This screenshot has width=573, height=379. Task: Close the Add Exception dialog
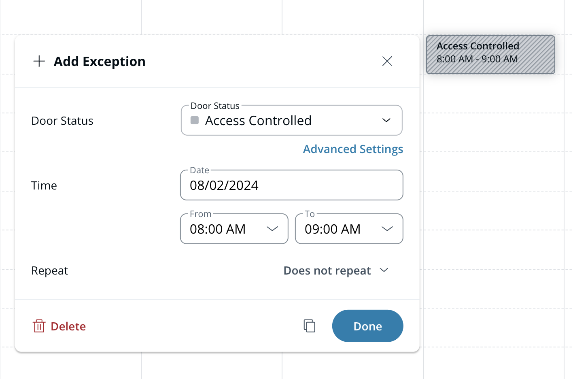click(387, 61)
